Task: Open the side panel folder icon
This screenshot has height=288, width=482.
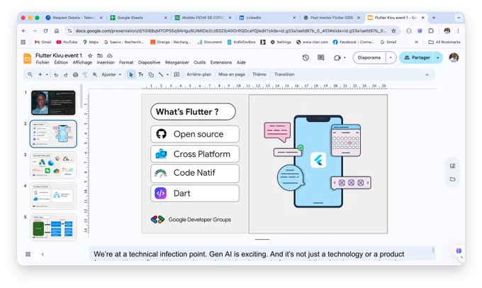Action: [x=452, y=179]
